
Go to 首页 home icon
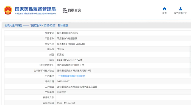[164, 9]
